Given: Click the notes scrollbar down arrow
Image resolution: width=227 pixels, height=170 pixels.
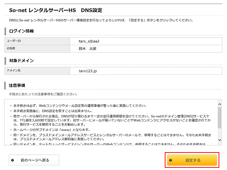Looking at the screenshot, I should click(220, 140).
